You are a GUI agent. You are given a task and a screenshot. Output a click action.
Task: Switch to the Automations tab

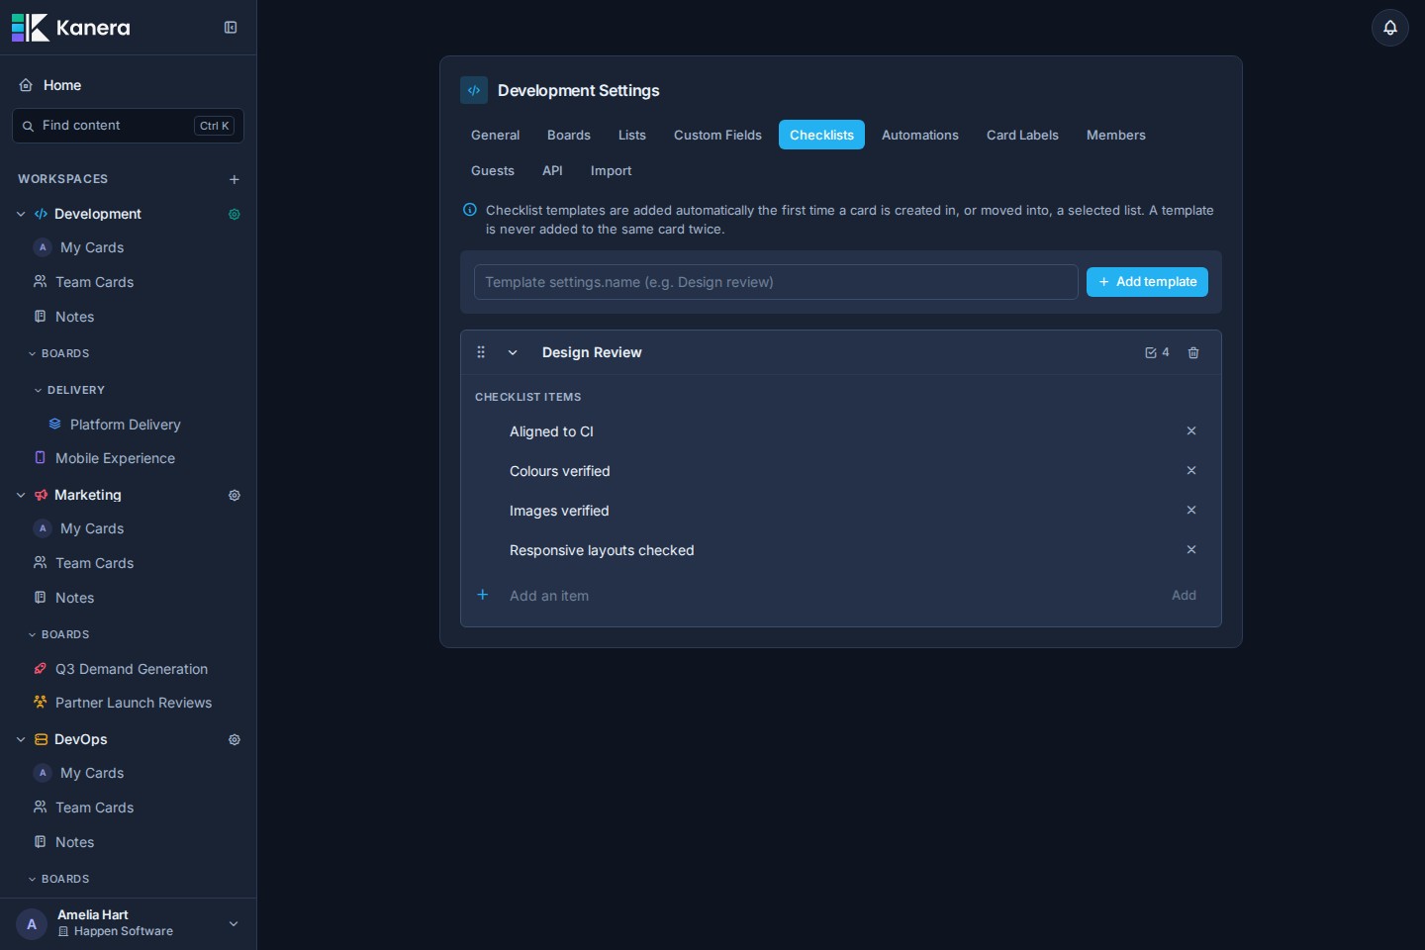click(x=920, y=135)
